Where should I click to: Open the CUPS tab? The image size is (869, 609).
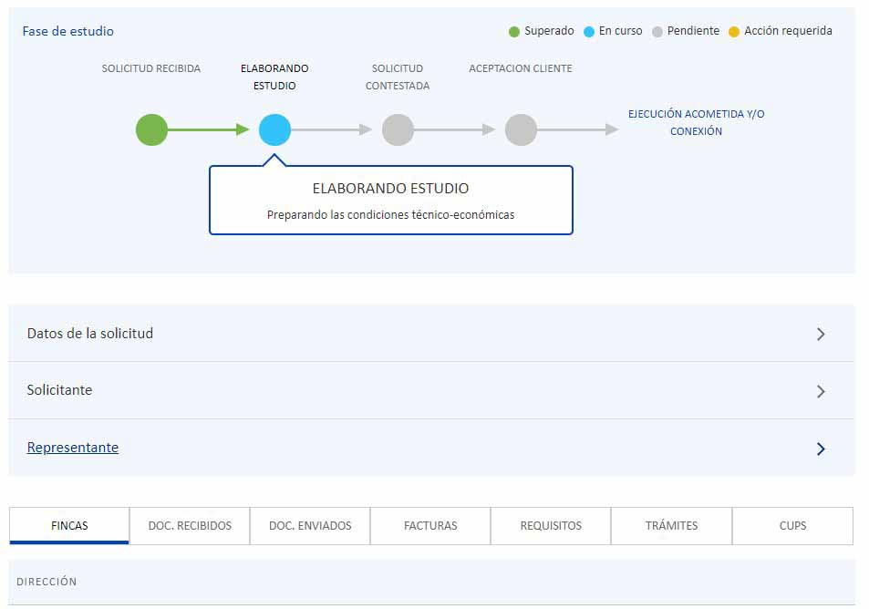pyautogui.click(x=792, y=526)
